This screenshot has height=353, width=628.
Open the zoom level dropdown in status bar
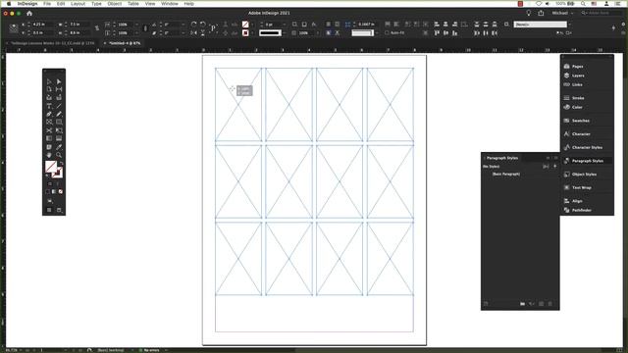tap(21, 350)
